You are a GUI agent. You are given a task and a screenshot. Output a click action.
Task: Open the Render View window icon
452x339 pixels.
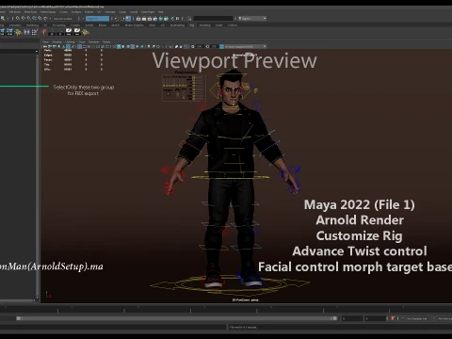pos(138,19)
